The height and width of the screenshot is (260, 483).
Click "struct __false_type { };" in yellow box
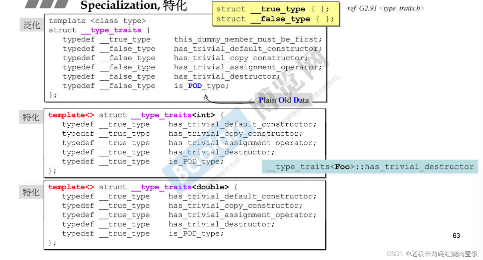pos(275,19)
